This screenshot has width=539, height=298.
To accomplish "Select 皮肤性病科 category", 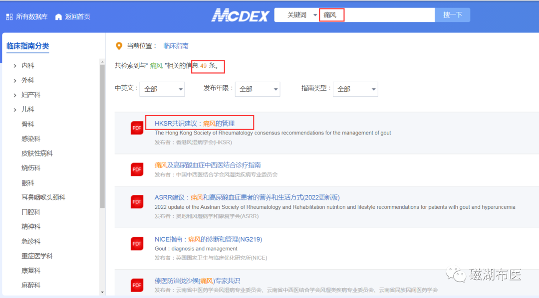I will coord(37,153).
